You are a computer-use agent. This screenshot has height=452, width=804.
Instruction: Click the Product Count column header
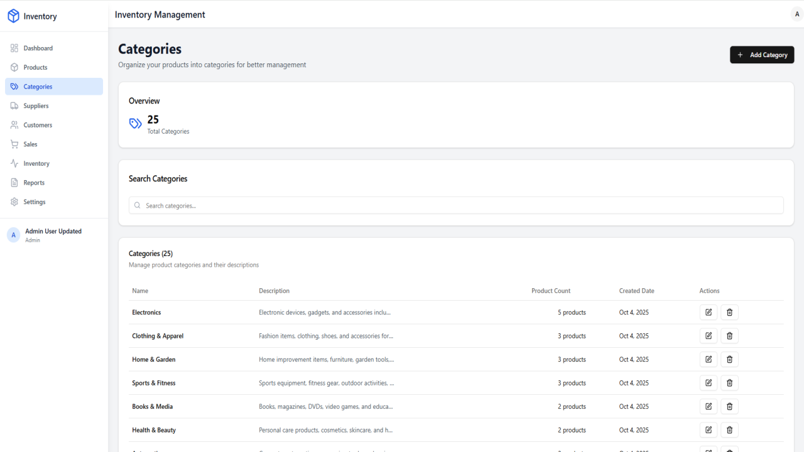[551, 291]
